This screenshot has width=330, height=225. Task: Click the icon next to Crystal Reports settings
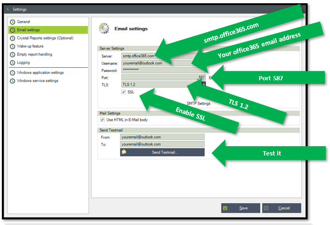pos(13,38)
